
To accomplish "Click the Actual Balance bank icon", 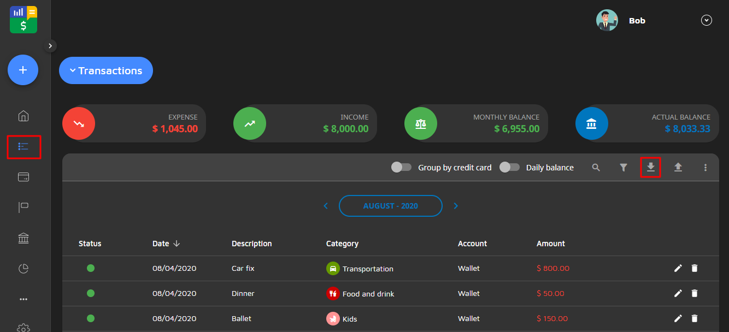I will pyautogui.click(x=592, y=123).
